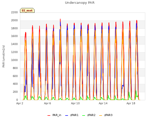Click the Apr 10 x-axis tick label

tap(75, 103)
